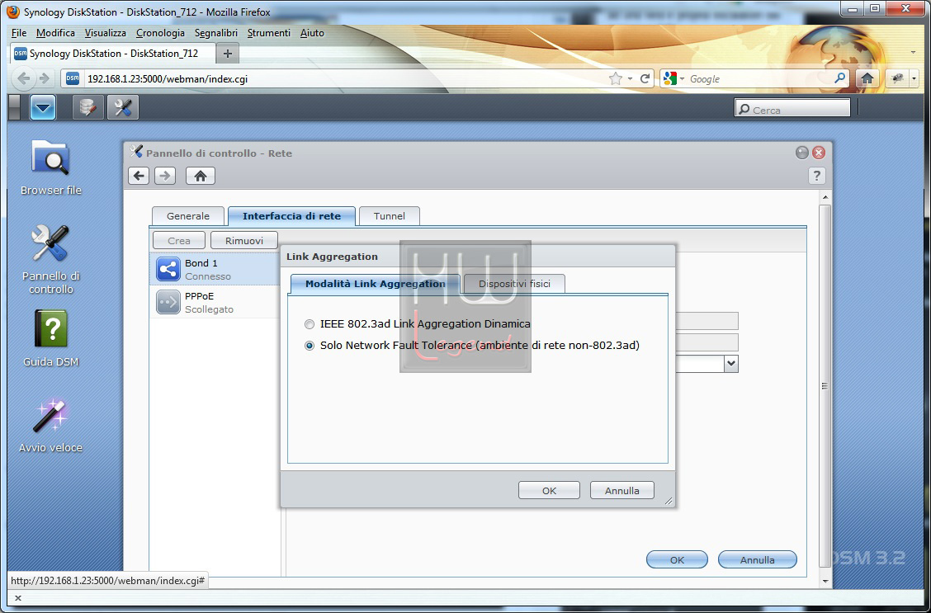Click the control panel OK button
The width and height of the screenshot is (931, 613).
[x=677, y=559]
